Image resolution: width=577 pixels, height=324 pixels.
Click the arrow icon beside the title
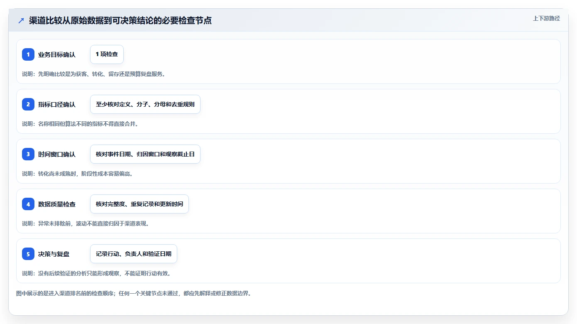point(21,21)
